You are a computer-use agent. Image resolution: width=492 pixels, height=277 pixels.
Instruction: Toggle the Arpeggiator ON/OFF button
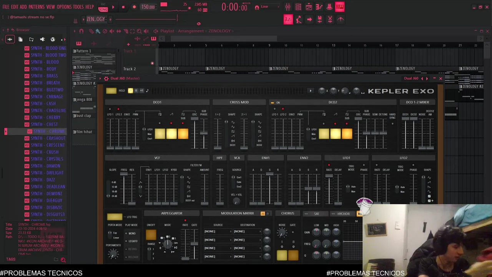151,234
